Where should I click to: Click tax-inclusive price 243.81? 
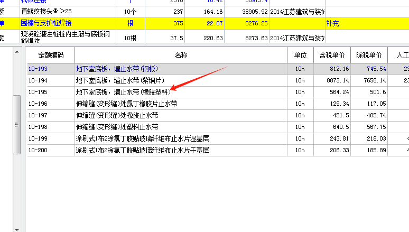339,138
